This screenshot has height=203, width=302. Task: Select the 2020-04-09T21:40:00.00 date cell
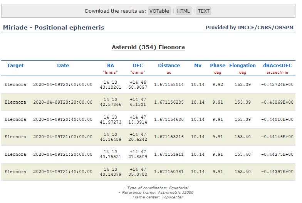pos(63,172)
